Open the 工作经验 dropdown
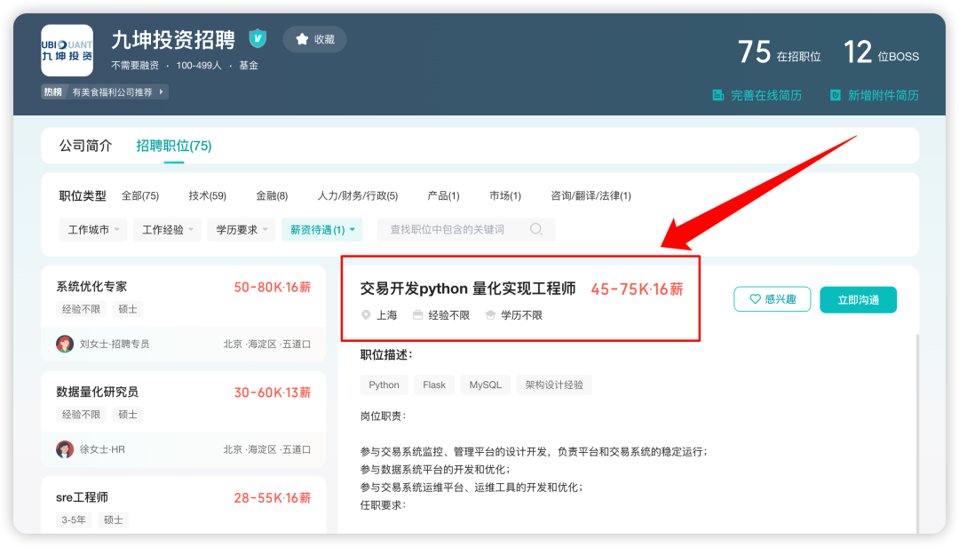The image size is (959, 547). click(167, 229)
